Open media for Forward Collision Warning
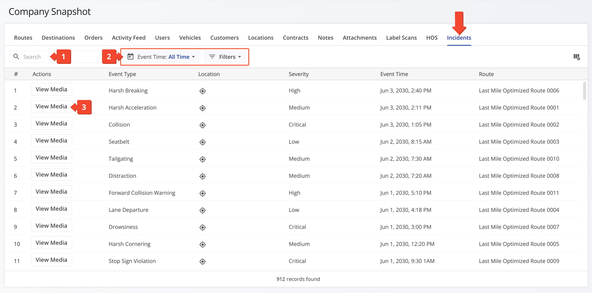592x293 pixels. [51, 192]
